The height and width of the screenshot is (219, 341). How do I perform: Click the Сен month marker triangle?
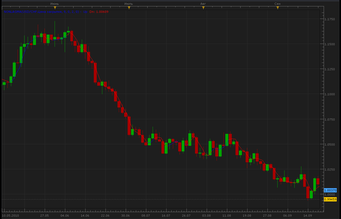point(278,8)
